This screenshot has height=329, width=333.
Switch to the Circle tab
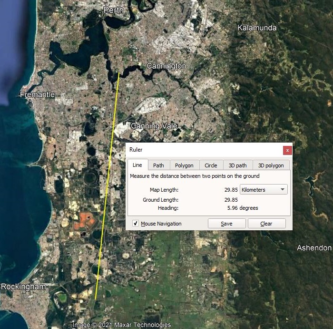click(x=211, y=165)
